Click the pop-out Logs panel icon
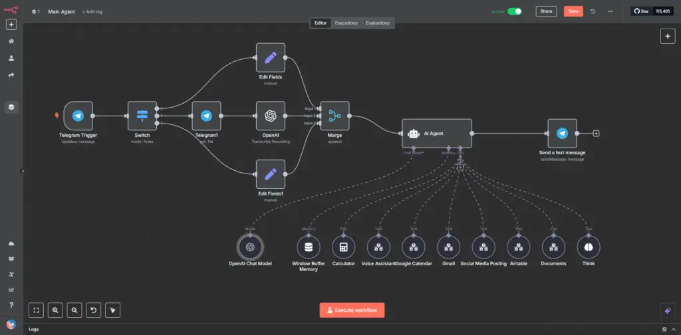 [664, 330]
